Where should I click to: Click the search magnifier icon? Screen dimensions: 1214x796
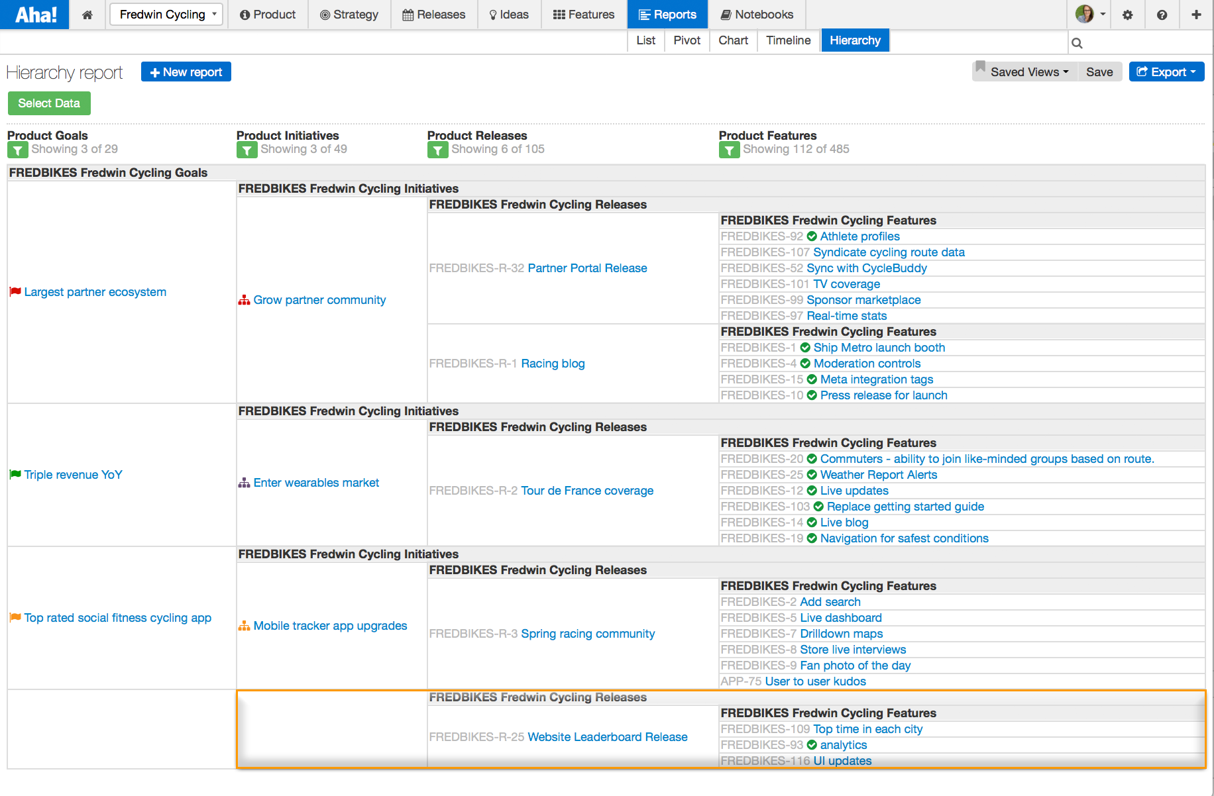[x=1077, y=42]
